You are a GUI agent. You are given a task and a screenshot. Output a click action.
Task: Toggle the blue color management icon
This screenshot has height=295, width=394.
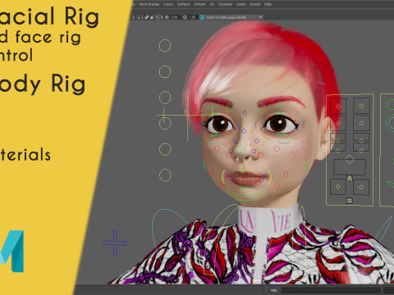[202, 17]
